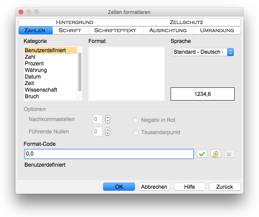Screen dimensions: 259x217
Task: Select the Zahlen tab
Action: coord(36,30)
